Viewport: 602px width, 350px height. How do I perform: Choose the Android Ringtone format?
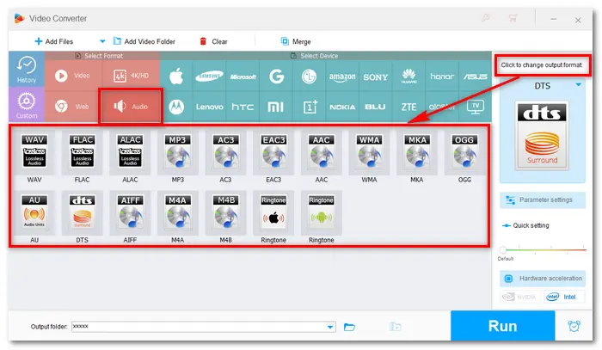pos(322,212)
